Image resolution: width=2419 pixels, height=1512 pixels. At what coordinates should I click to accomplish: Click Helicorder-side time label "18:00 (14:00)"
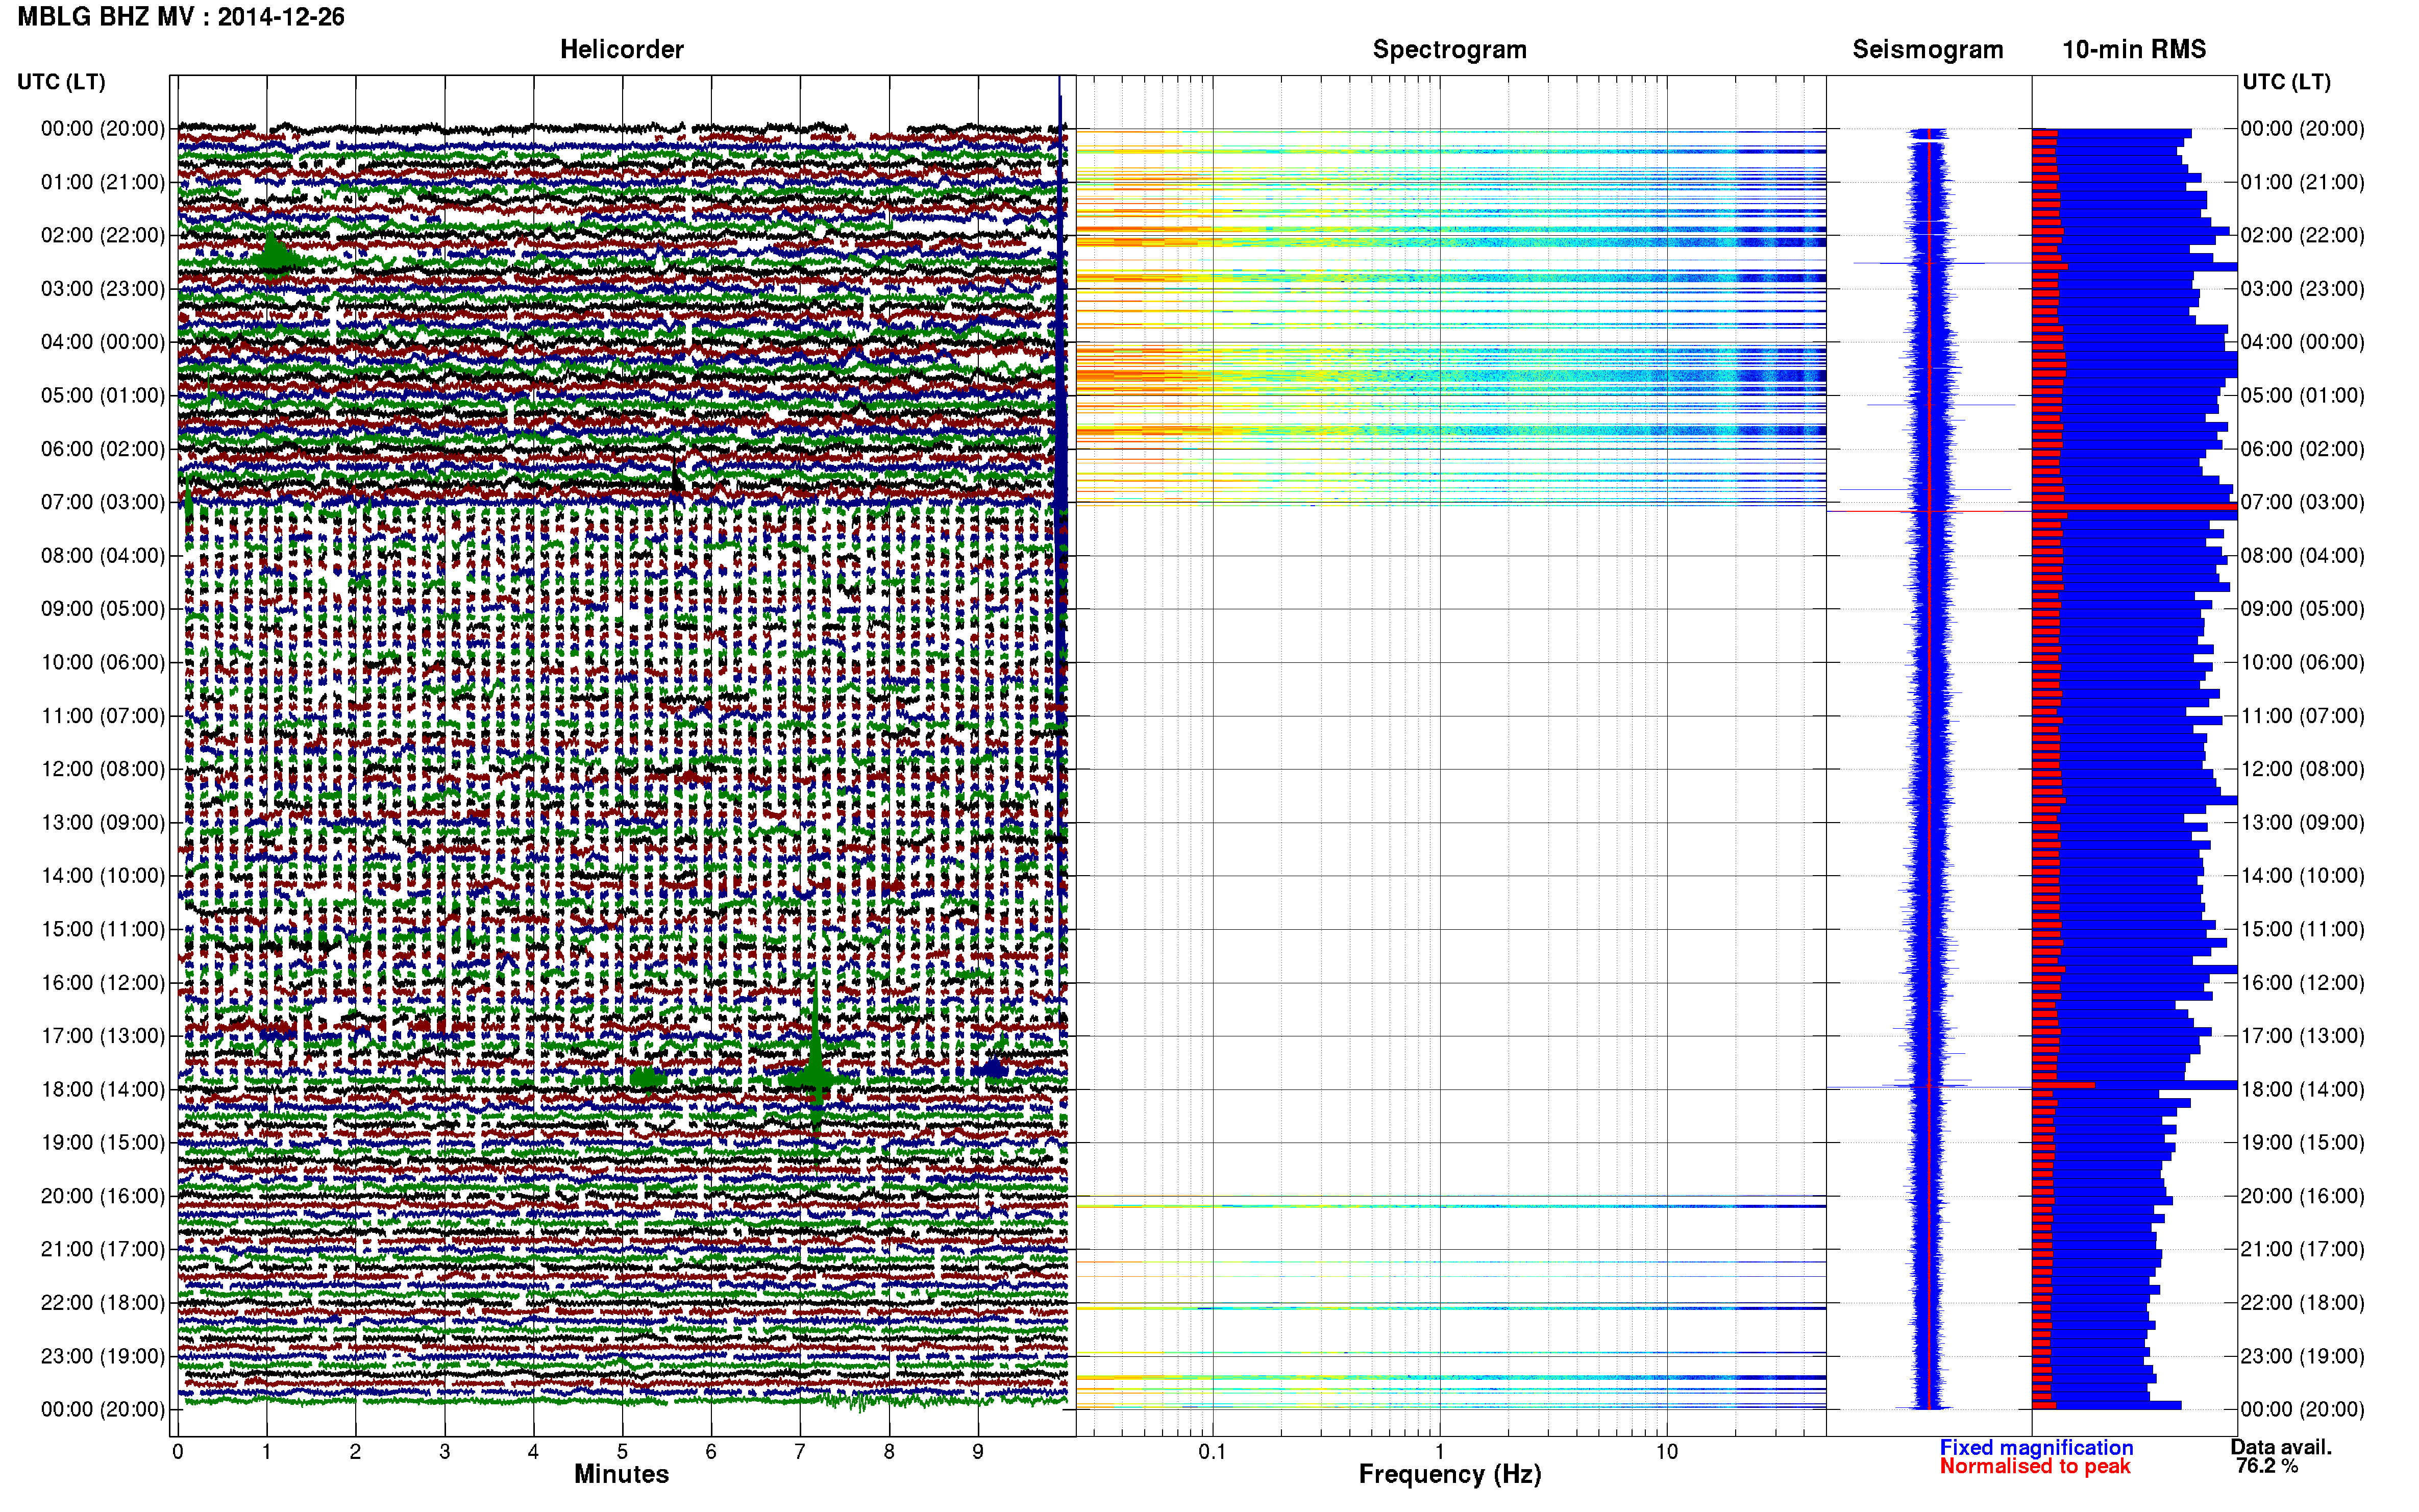pos(103,1089)
